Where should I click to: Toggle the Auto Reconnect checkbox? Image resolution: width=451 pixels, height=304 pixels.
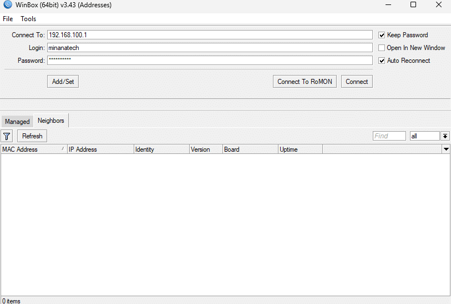tap(382, 61)
